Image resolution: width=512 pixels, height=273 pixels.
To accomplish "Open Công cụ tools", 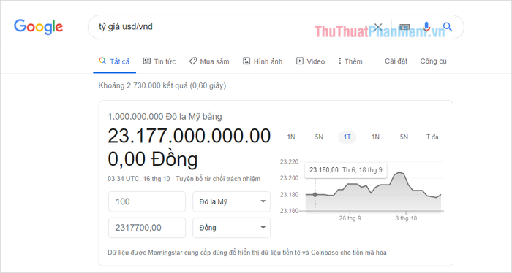I will [x=433, y=61].
